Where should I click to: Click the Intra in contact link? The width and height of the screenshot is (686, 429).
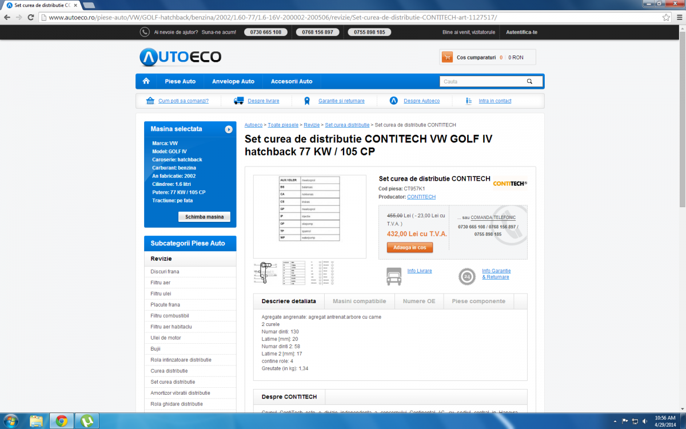(495, 101)
